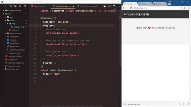Open index.html in Explorer
This screenshot has height=107, width=191.
[15, 37]
